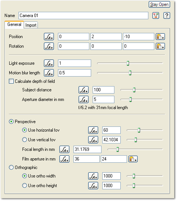Click the Subject distance animate icon

(x=84, y=90)
